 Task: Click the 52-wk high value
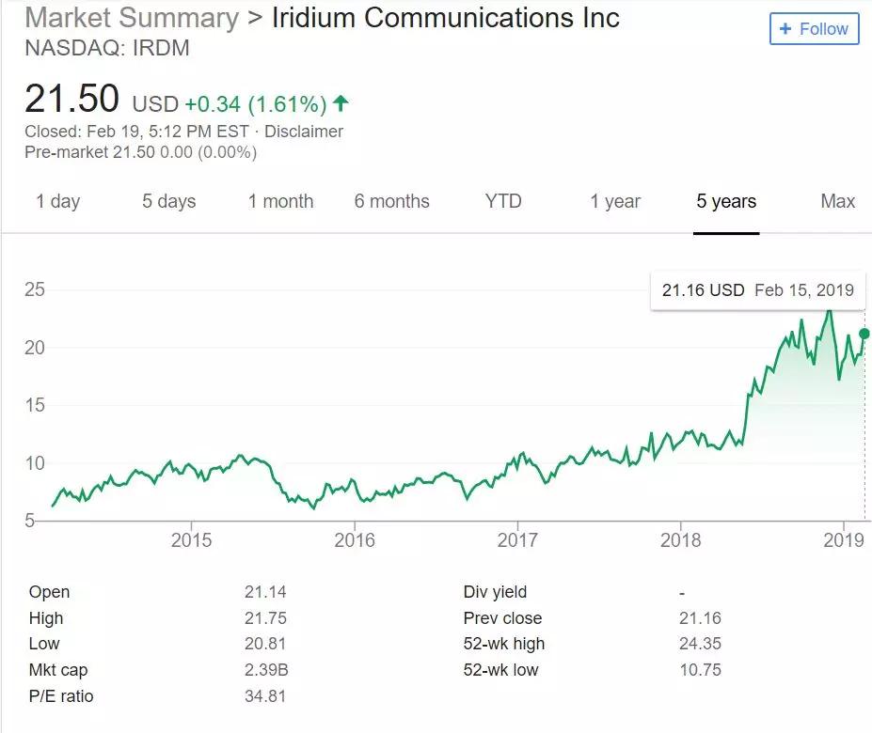700,644
